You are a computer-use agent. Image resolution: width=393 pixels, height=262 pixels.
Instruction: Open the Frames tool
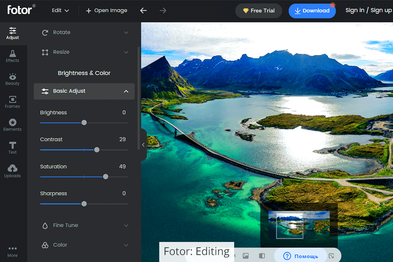(13, 102)
